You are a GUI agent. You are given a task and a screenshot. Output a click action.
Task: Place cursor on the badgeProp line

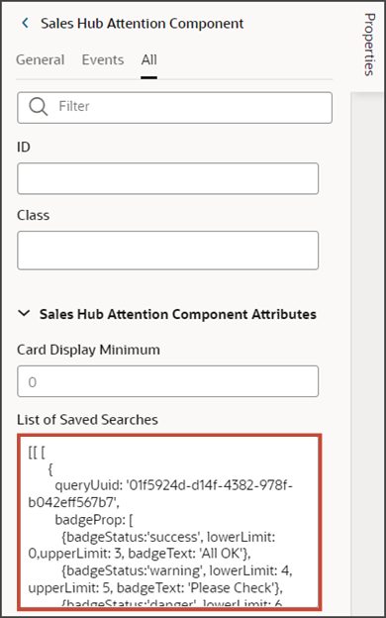tap(94, 520)
